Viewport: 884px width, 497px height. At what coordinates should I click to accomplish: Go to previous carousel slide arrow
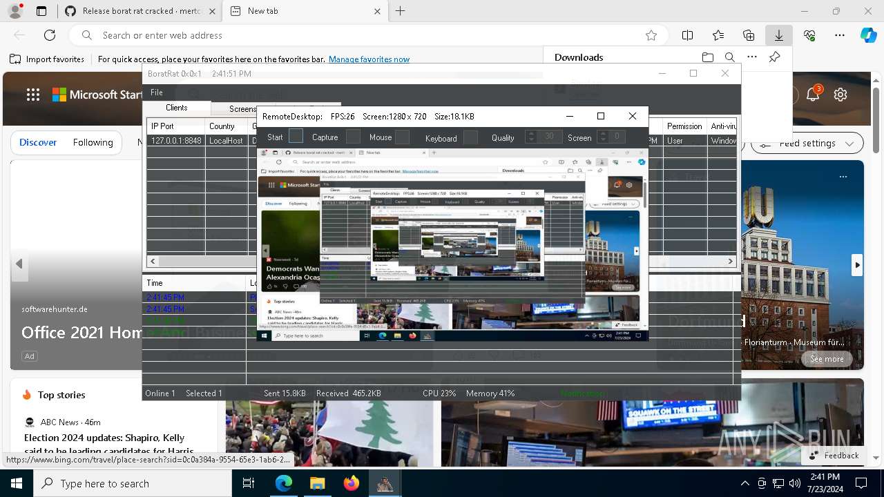click(19, 264)
